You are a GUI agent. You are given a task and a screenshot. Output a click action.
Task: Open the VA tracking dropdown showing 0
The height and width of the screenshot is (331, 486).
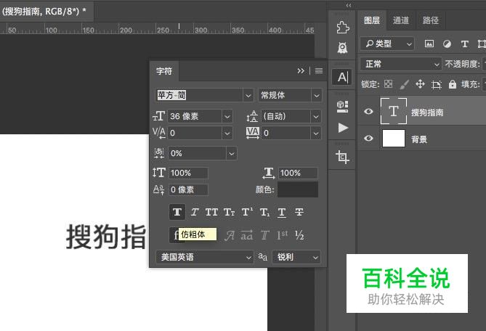click(x=316, y=133)
